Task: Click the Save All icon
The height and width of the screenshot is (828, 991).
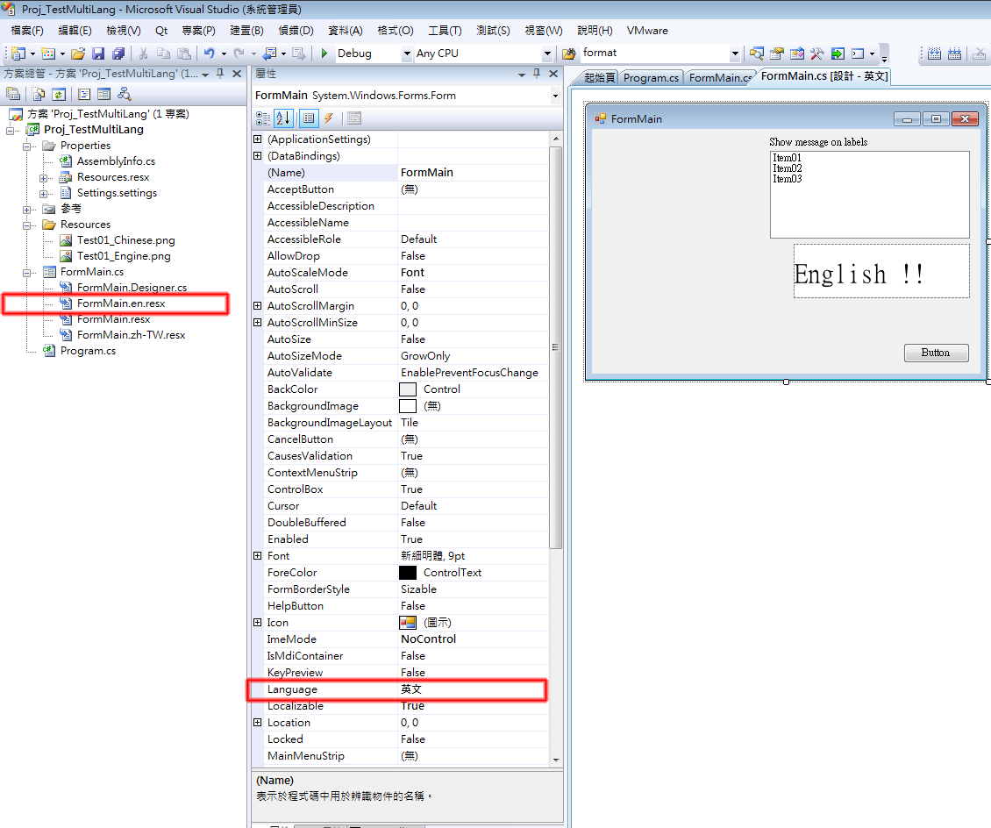Action: pyautogui.click(x=118, y=54)
